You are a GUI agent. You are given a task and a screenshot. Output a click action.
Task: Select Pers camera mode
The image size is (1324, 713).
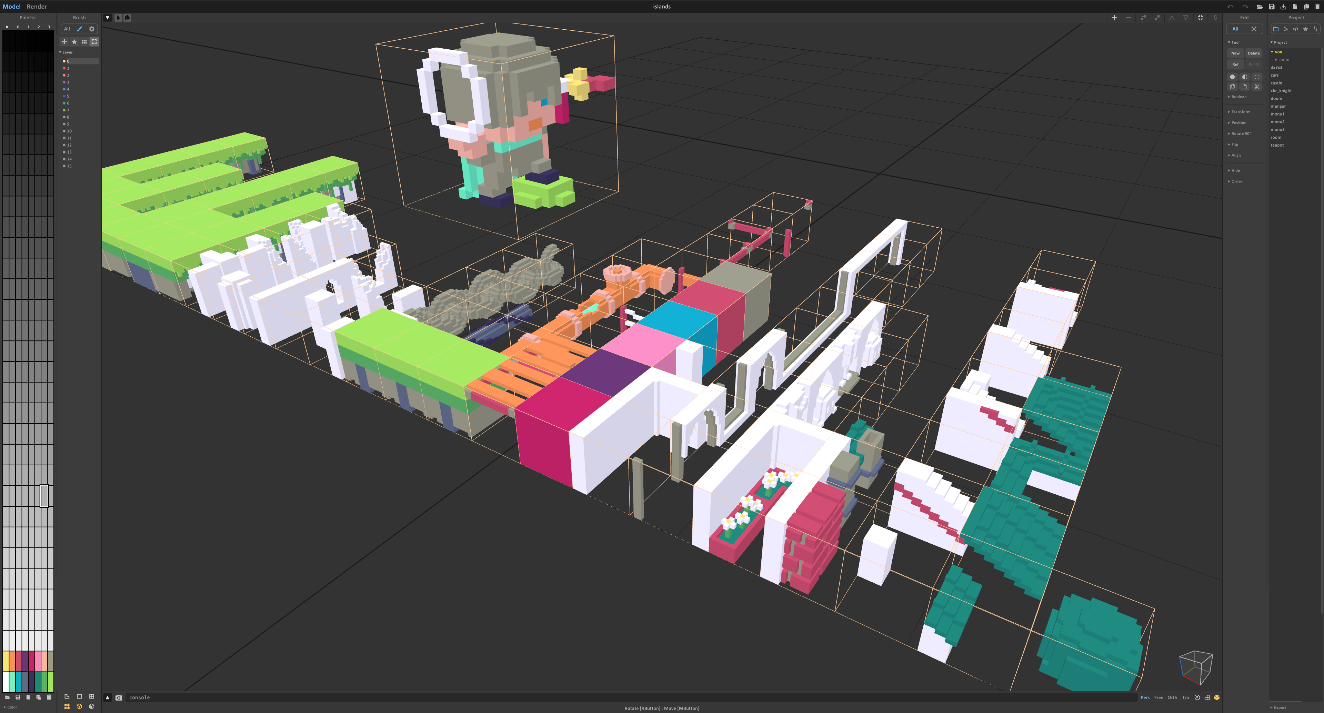[x=1145, y=697]
